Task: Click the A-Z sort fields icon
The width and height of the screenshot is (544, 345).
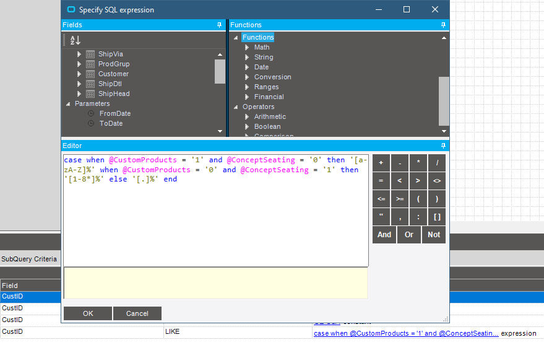Action: [x=76, y=40]
